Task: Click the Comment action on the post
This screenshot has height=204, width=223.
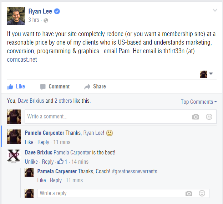Action: (55, 86)
